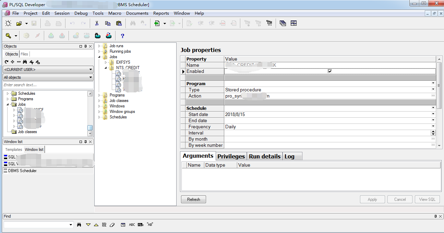This screenshot has height=233, width=444.
Task: Open the Reports menu
Action: tap(161, 13)
